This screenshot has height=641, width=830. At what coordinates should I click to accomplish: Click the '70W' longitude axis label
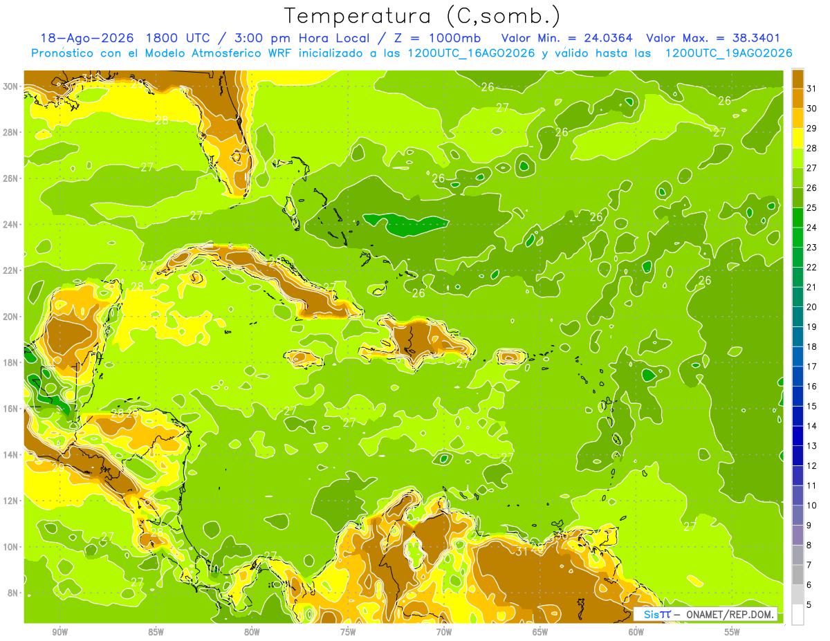point(444,631)
